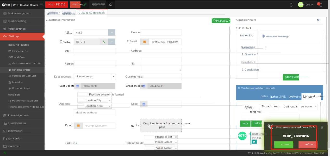Open IVR workflow
This screenshot has height=156, width=330.
(x=17, y=57)
